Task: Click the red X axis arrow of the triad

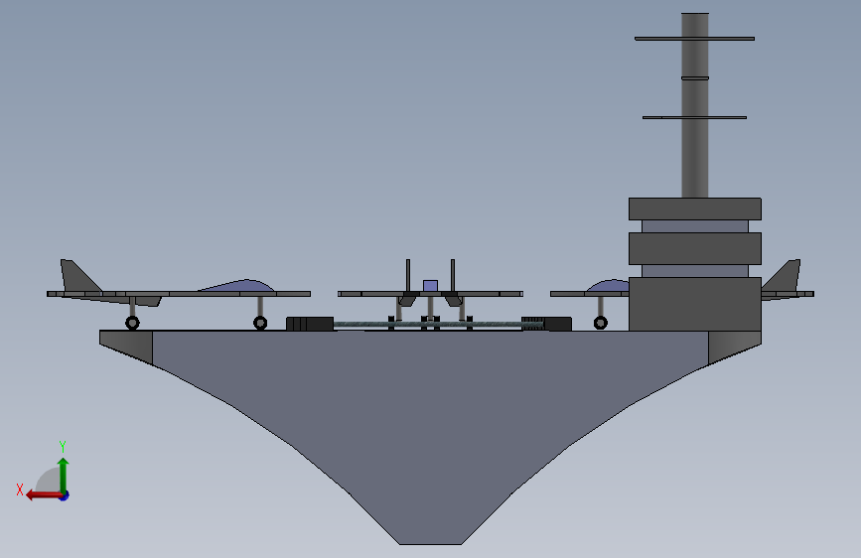Action: point(44,495)
